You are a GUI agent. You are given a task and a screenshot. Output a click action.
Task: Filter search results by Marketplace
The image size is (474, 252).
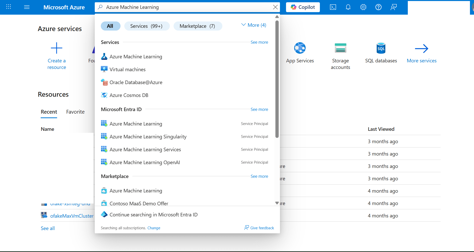point(198,26)
